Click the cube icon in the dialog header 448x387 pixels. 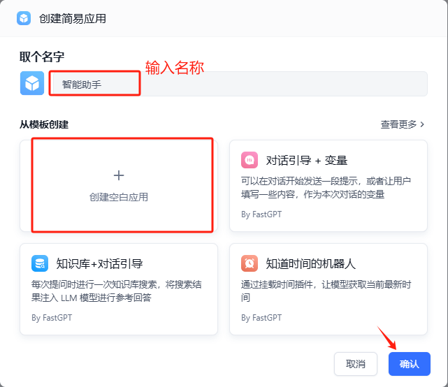23,18
